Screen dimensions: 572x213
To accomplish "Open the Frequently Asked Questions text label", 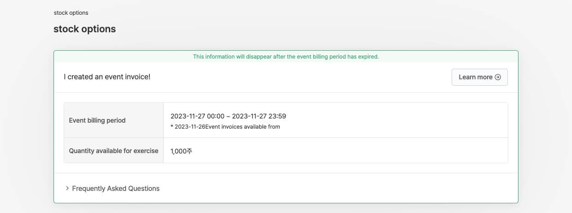I will 116,188.
